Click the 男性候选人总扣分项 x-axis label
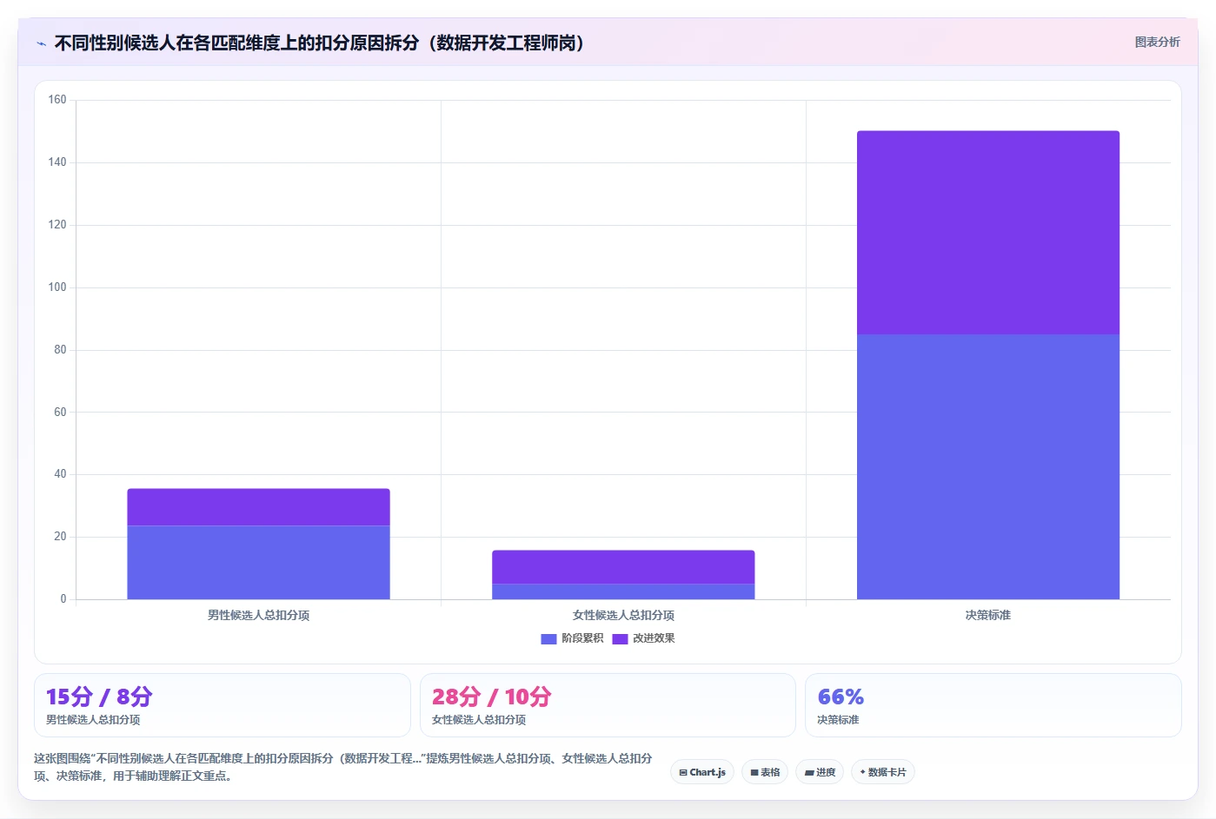Image resolution: width=1216 pixels, height=819 pixels. click(x=258, y=615)
